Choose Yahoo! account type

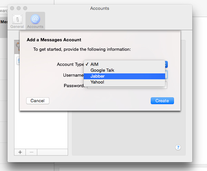124,82
